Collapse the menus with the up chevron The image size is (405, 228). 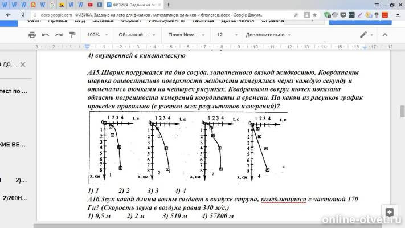tap(385, 35)
